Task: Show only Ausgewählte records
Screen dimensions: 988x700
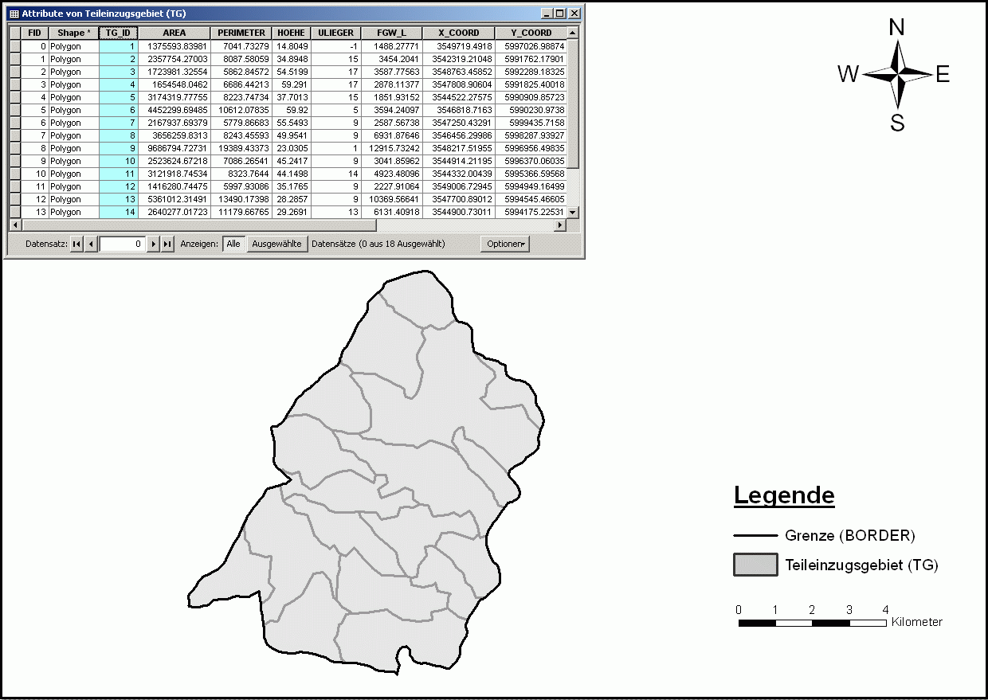Action: pos(276,244)
